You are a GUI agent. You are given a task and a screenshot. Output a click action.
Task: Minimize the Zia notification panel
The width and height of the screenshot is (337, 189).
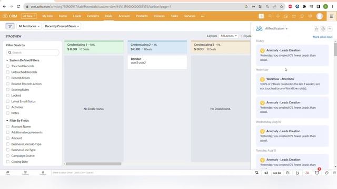click(x=330, y=29)
